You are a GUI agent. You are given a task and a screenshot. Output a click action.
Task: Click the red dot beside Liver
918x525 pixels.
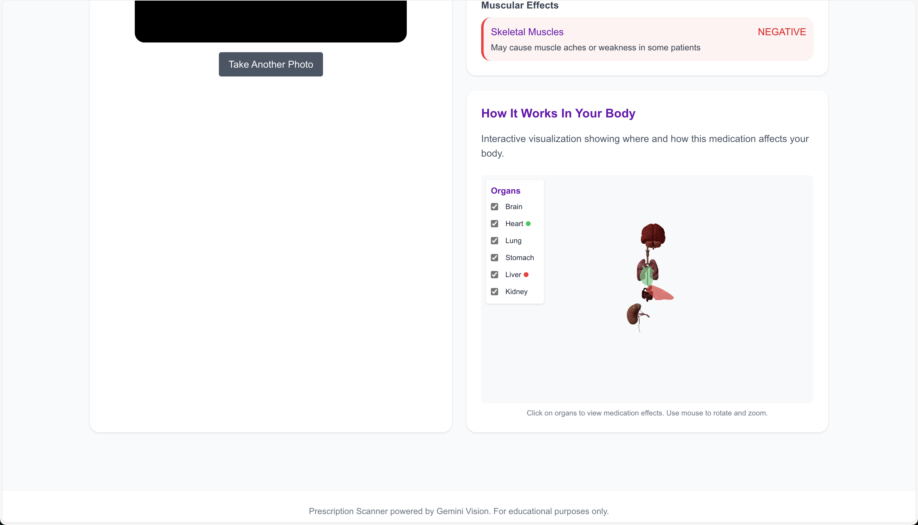(x=526, y=275)
